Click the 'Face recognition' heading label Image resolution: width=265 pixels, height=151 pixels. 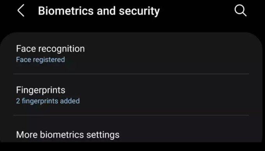[50, 49]
